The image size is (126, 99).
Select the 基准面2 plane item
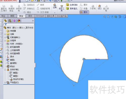click(12, 63)
